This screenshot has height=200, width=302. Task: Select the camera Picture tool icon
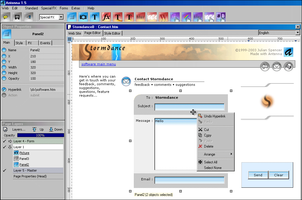tap(83, 17)
